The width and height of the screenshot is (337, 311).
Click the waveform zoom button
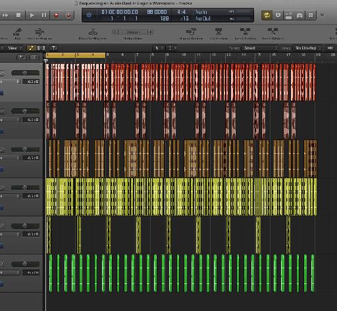pos(330,48)
